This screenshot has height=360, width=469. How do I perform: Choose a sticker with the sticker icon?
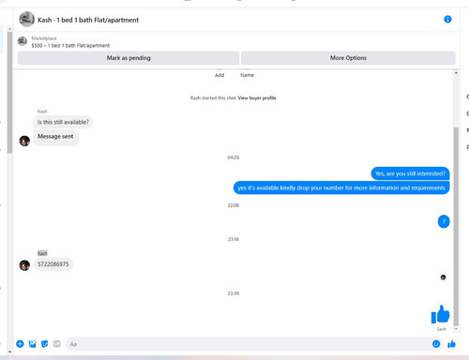(45, 344)
